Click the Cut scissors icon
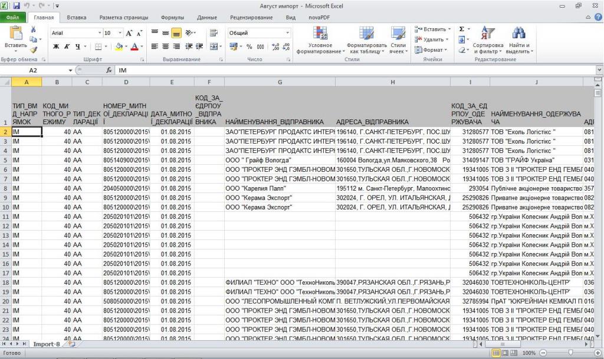This screenshot has height=359, width=604. pos(33,29)
